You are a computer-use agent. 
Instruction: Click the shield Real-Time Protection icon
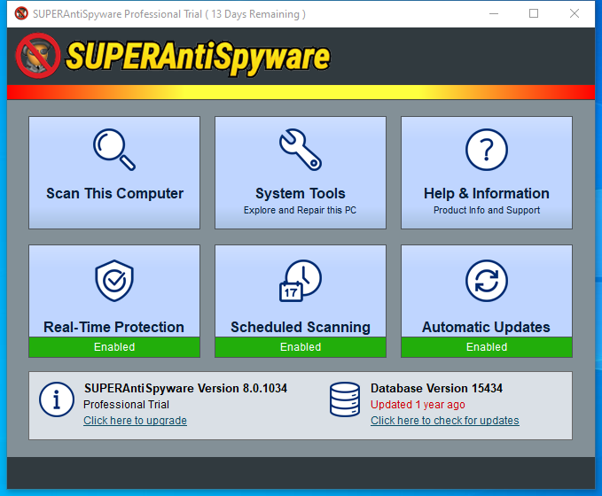pos(114,281)
